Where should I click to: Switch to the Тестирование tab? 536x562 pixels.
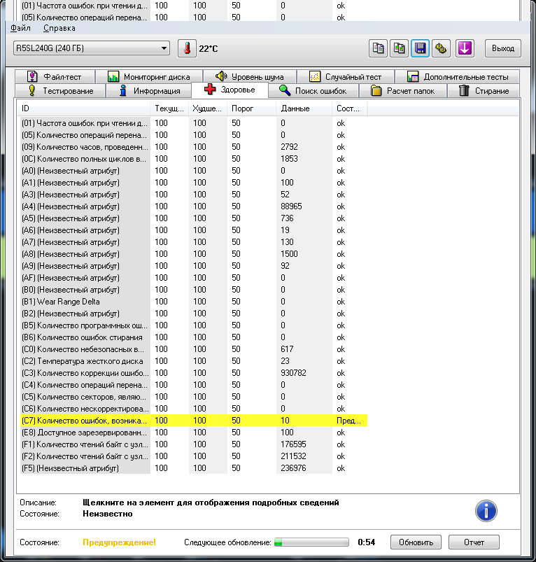coord(60,91)
